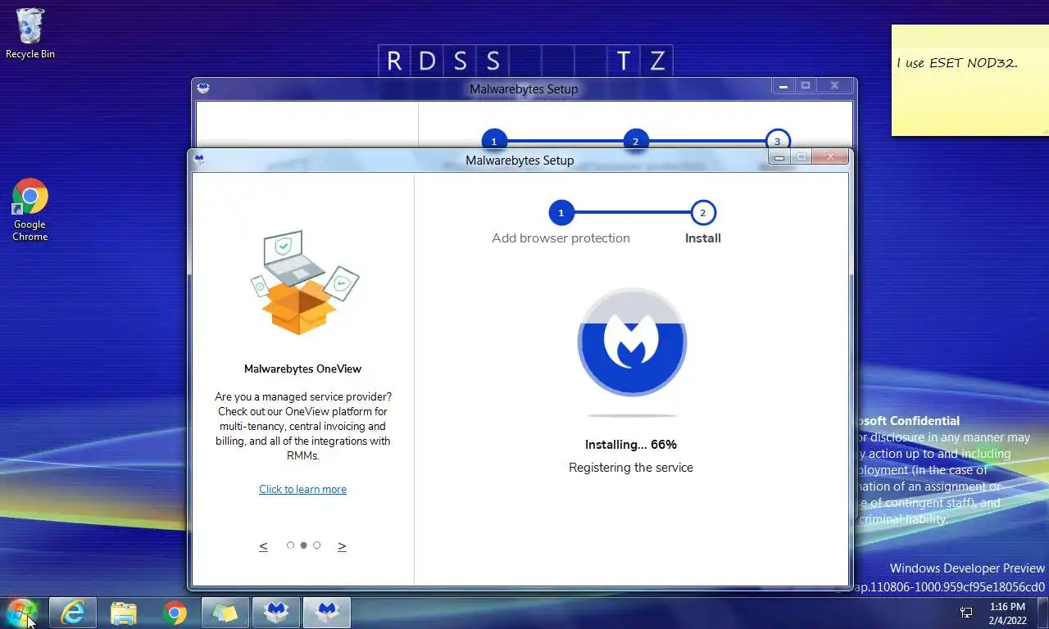Close the front Malwarebytes Setup window
Screen dimensions: 1049x629
click(x=831, y=157)
